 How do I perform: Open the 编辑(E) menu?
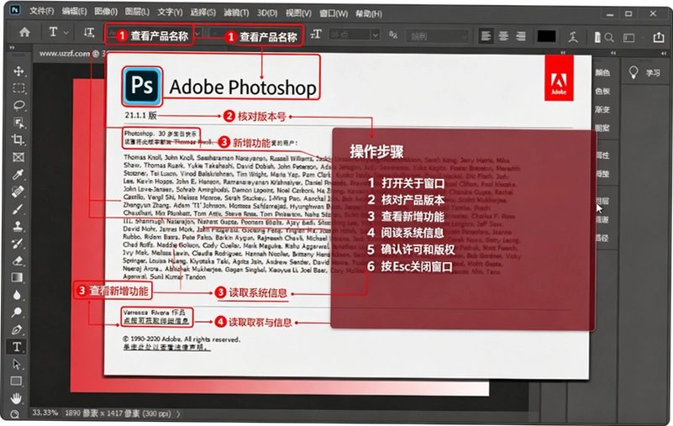(74, 12)
